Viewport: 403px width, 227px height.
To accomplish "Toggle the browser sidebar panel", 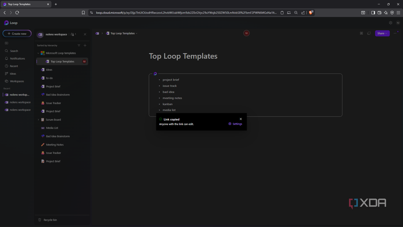I will click(373, 13).
